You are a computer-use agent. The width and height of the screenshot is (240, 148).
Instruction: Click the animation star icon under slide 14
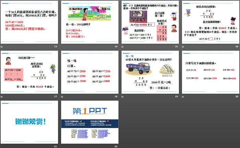[x=62, y=46]
